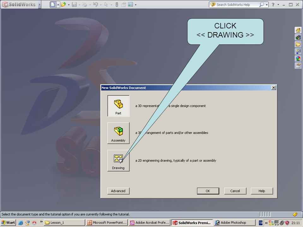The image size is (303, 227).
Task: Expand the search type dropdown arrow
Action: pyautogui.click(x=267, y=5)
